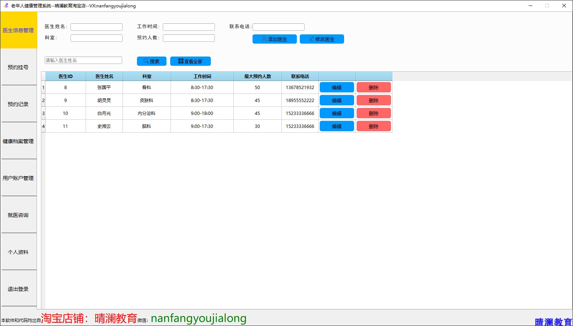Edit the 白月光 row

337,113
